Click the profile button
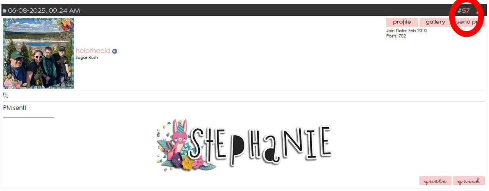The width and height of the screenshot is (489, 191). [x=402, y=22]
